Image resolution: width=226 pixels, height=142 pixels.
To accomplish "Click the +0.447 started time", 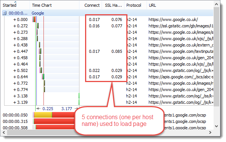I will coord(20,51).
